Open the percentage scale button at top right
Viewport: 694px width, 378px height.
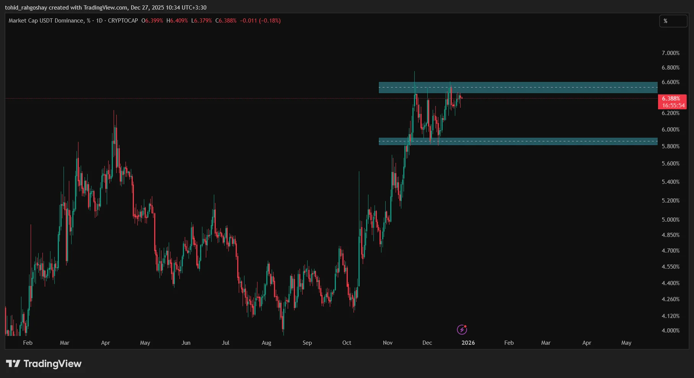point(673,21)
